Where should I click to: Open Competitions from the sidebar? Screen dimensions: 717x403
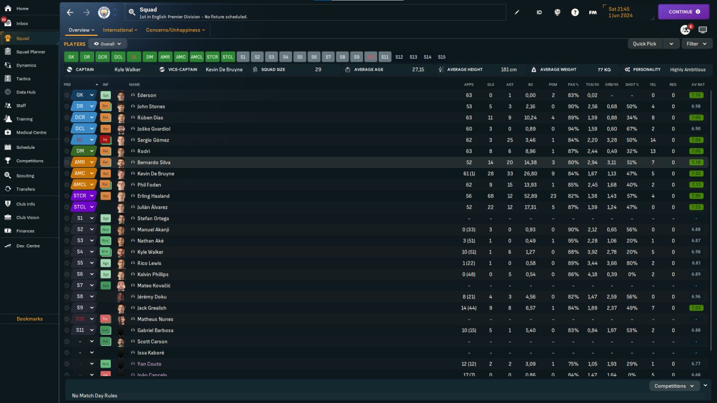pyautogui.click(x=30, y=161)
